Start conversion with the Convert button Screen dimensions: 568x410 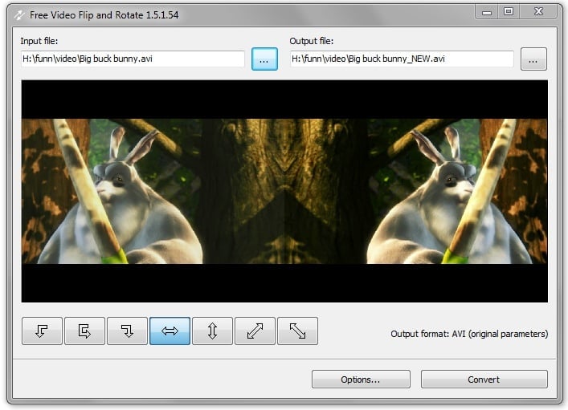pyautogui.click(x=484, y=380)
